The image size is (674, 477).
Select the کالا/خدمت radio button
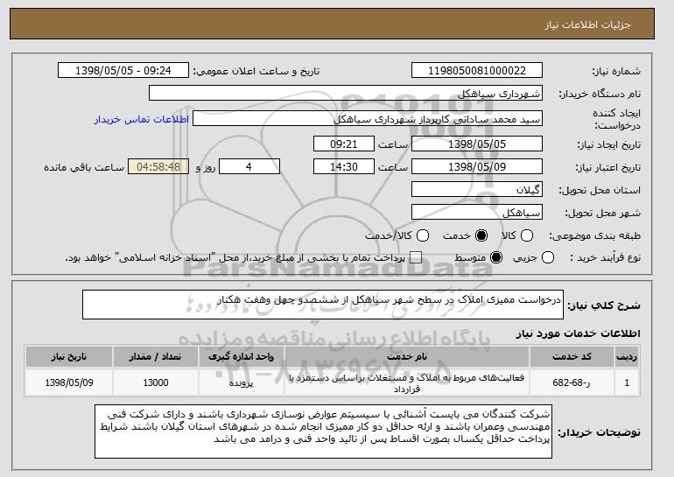tap(423, 235)
